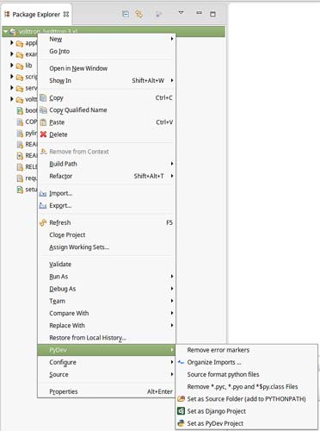The image size is (320, 431).
Task: Expand the volt folder in tree
Action: (x=12, y=99)
